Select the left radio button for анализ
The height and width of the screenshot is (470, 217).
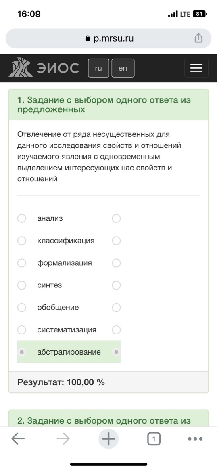pyautogui.click(x=21, y=218)
